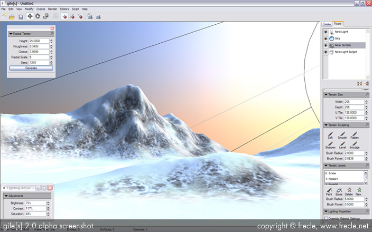
Task: Open the File menu
Action: click(3, 9)
